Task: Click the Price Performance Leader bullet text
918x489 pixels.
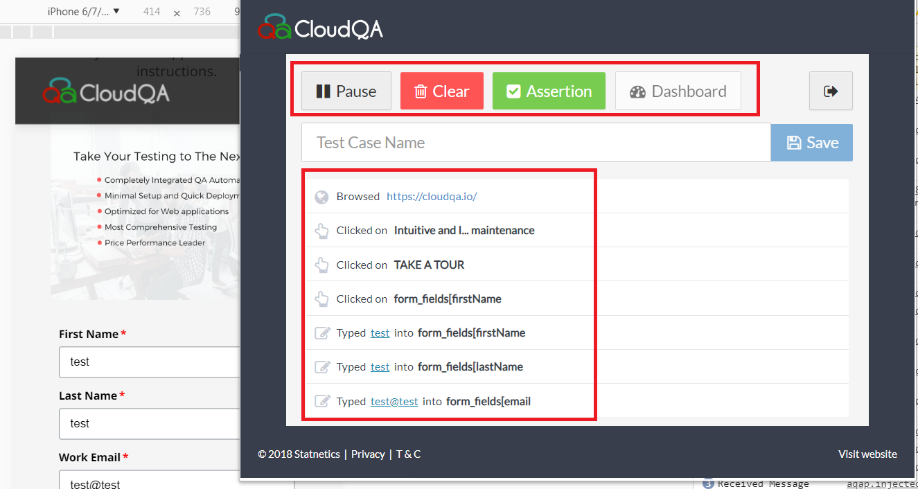Action: 155,243
